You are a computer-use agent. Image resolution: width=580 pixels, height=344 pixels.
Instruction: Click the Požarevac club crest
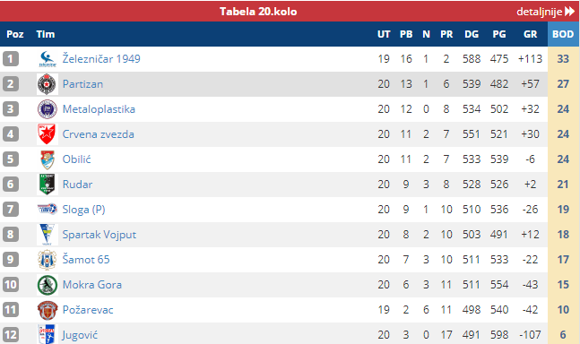pos(48,310)
